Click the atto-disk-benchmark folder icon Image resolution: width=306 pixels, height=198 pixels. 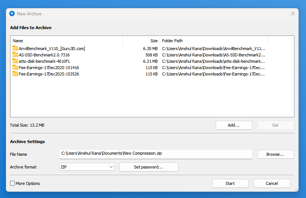point(15,61)
